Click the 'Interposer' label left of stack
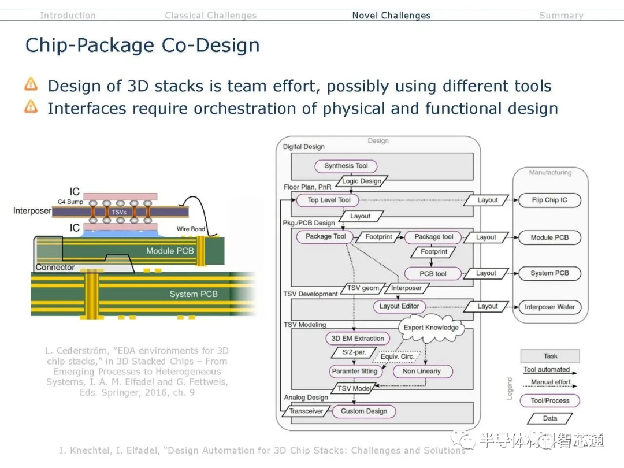The image size is (624, 468). 32,210
